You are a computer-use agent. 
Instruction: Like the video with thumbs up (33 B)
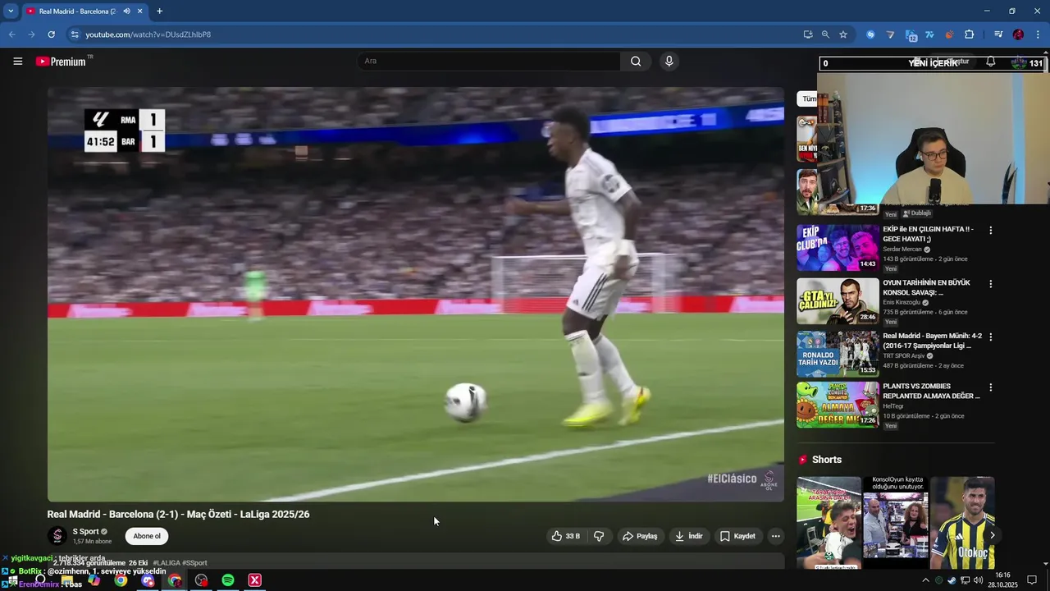pos(565,536)
